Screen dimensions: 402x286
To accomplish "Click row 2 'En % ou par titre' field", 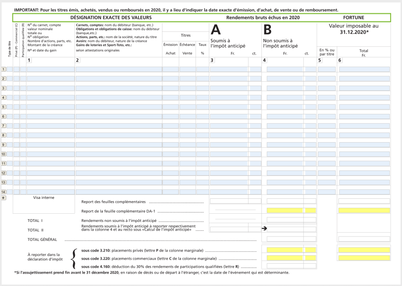I will 327,79.
